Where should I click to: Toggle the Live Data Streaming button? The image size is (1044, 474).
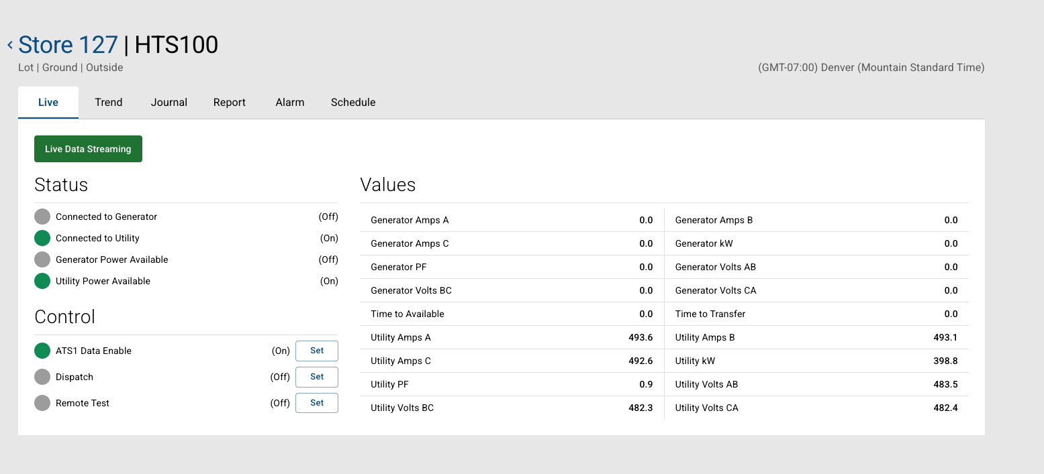pos(88,149)
